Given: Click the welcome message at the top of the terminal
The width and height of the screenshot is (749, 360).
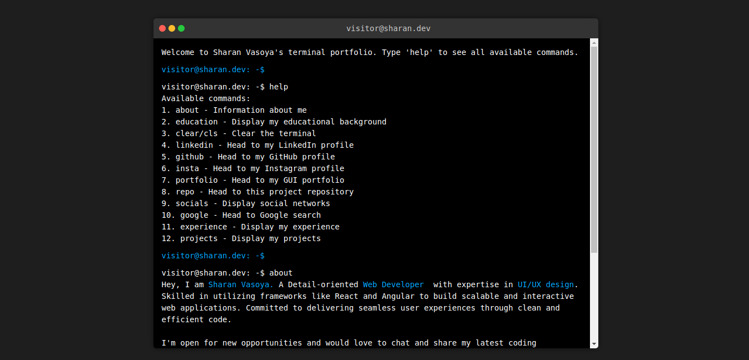Looking at the screenshot, I should point(370,52).
